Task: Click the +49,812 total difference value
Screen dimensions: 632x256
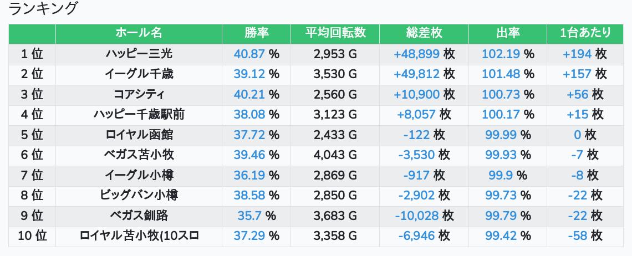Action: pos(416,74)
